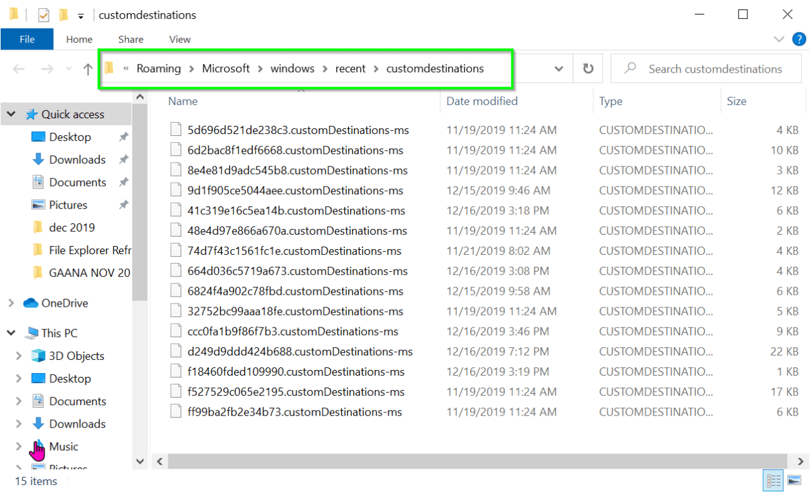This screenshot has height=492, width=810.
Task: Click the Help question mark icon
Action: pos(799,39)
